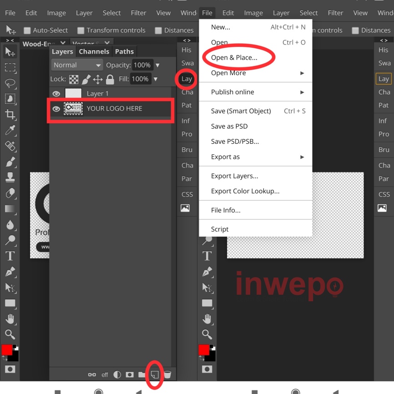This screenshot has height=394, width=394.
Task: Select the Hand tool in left window
Action: (x=10, y=319)
